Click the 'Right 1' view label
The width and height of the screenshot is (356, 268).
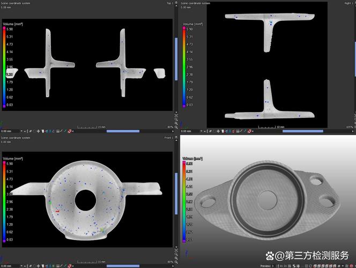(348, 3)
